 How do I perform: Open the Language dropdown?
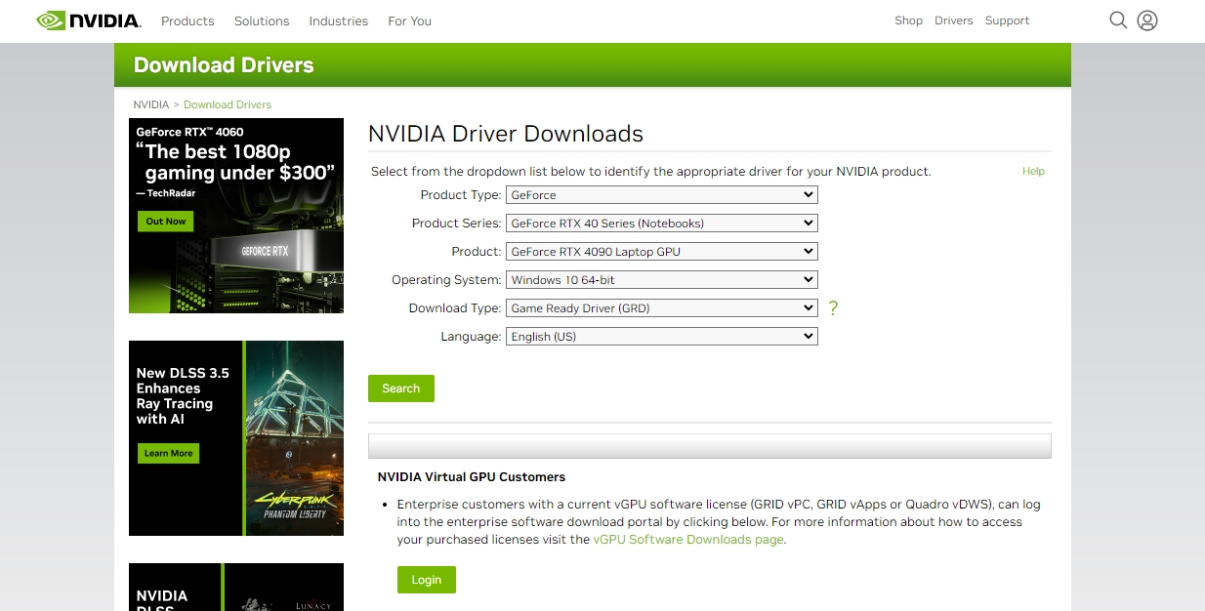[x=661, y=337]
